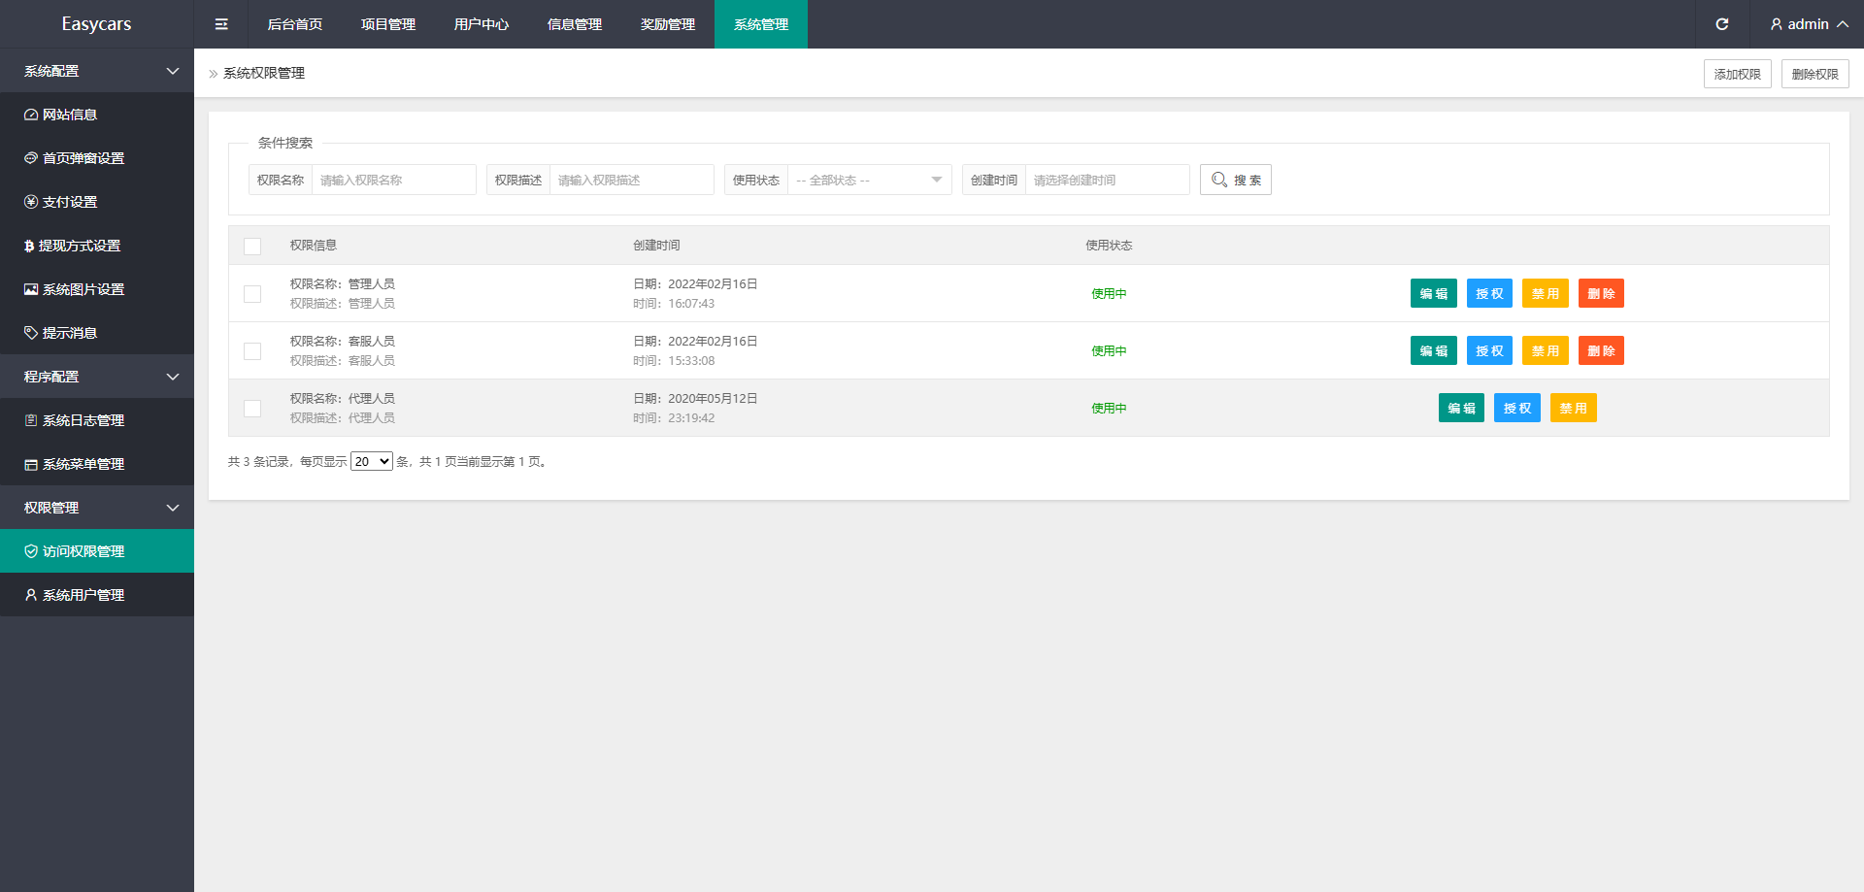The width and height of the screenshot is (1864, 892).
Task: Switch to the 用户中心 top tab
Action: [x=481, y=24]
